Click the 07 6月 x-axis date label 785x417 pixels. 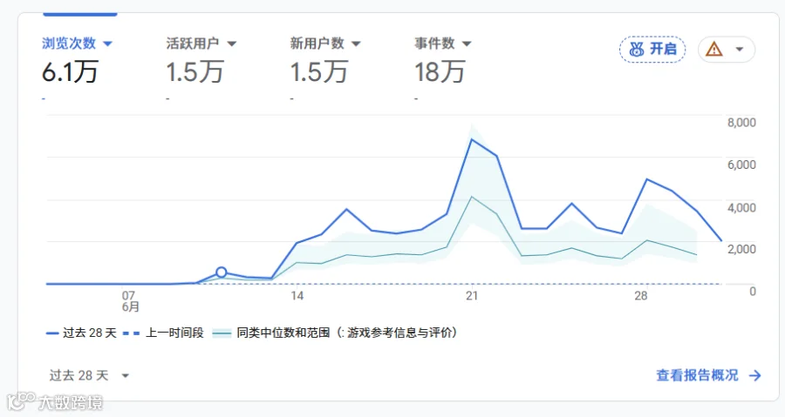coord(130,301)
